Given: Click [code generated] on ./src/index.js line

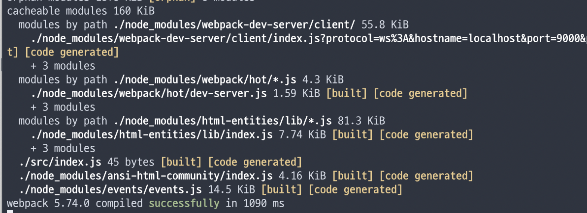Looking at the screenshot, I should (x=255, y=162).
